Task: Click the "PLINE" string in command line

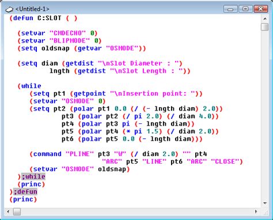Action: click(79, 154)
